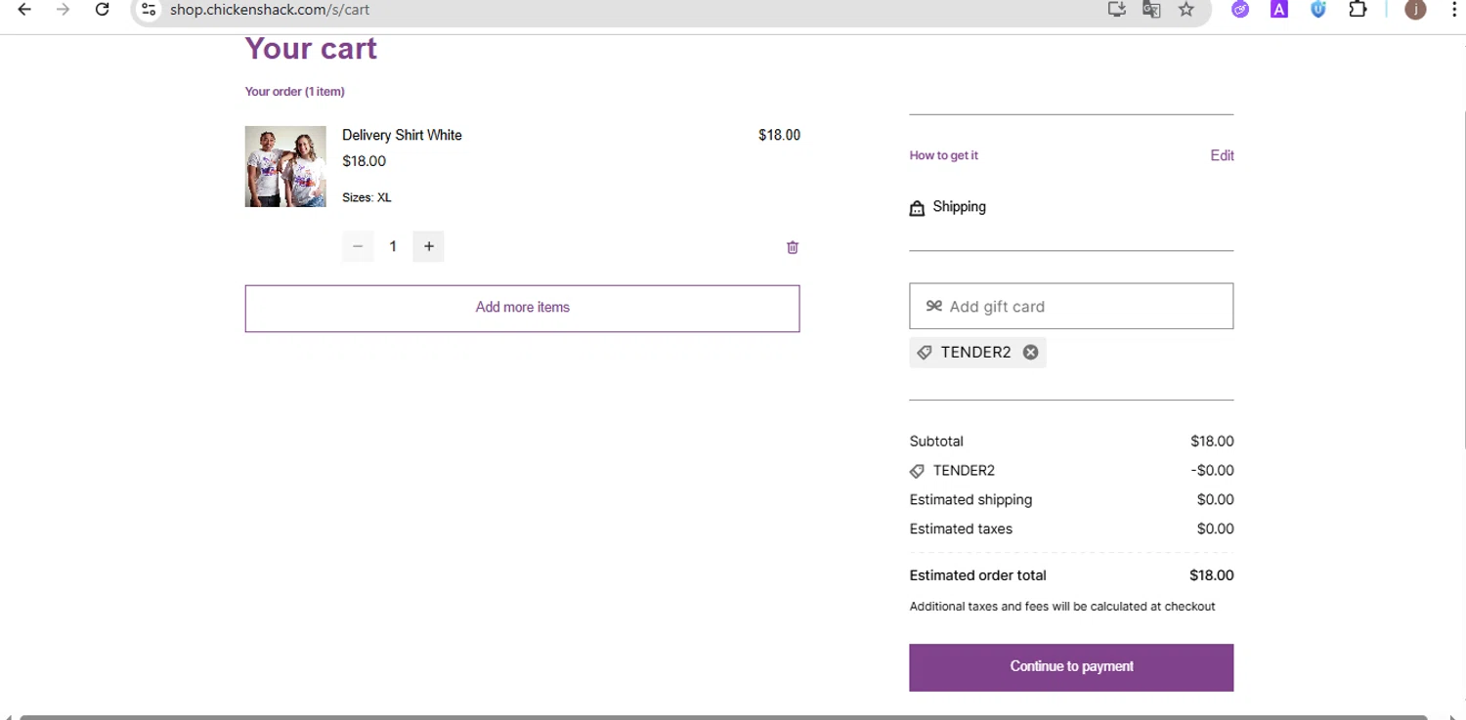
Task: Bookmark this page with star icon
Action: click(x=1186, y=10)
